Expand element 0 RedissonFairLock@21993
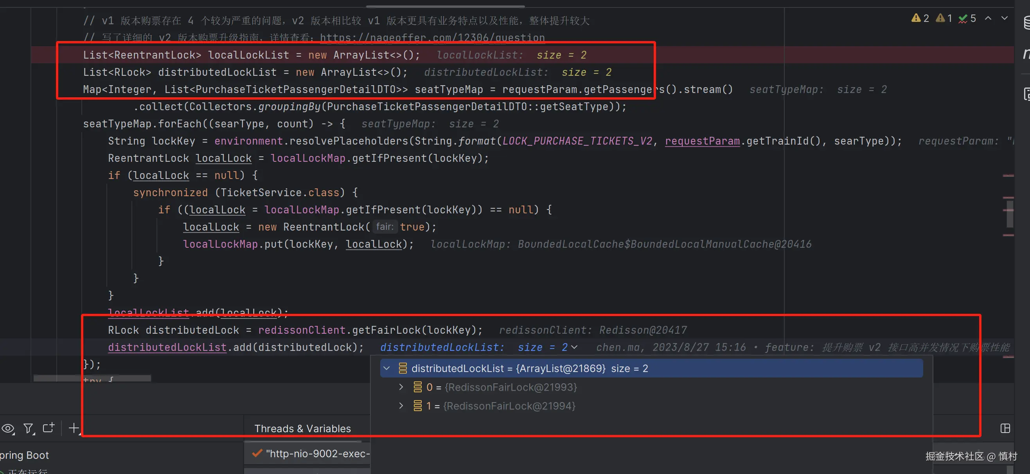Viewport: 1030px width, 474px height. (401, 387)
